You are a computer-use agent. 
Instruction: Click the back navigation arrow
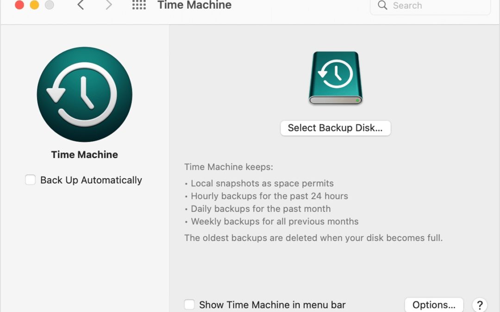81,5
